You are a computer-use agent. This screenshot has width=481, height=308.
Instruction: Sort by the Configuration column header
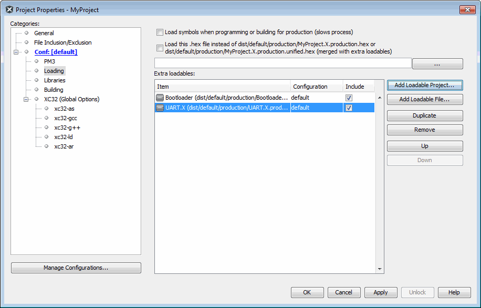coord(316,87)
